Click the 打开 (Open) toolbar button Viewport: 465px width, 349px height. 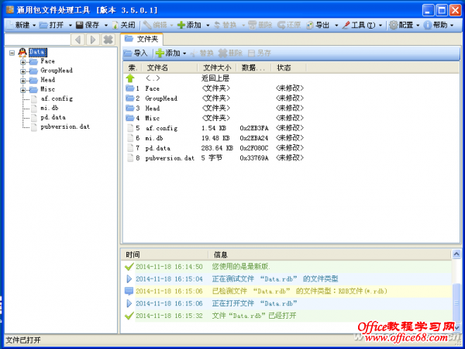tap(51, 26)
